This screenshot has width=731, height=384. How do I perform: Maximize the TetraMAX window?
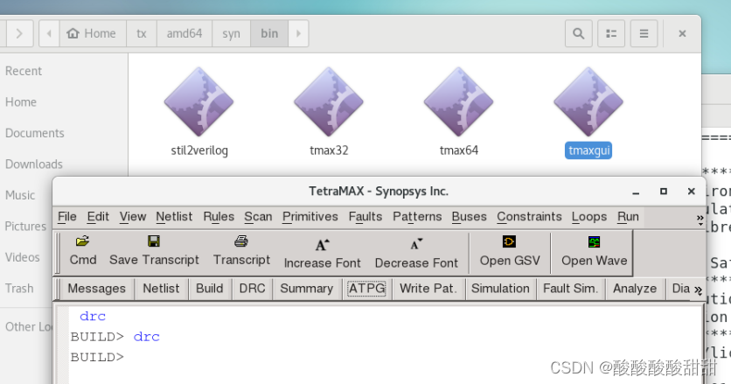tap(664, 192)
